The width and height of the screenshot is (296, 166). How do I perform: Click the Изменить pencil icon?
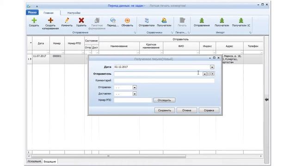(67, 20)
